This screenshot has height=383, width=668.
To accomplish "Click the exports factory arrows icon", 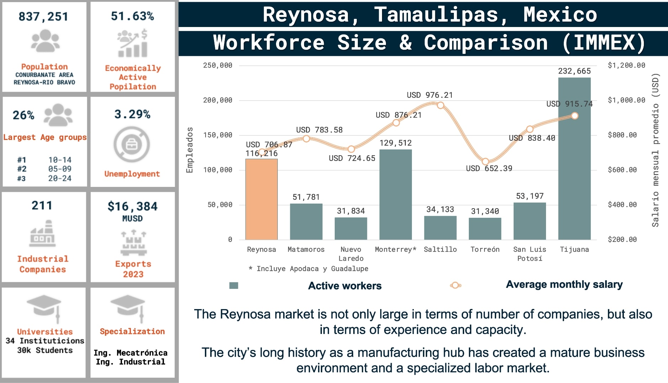I will coord(133,243).
